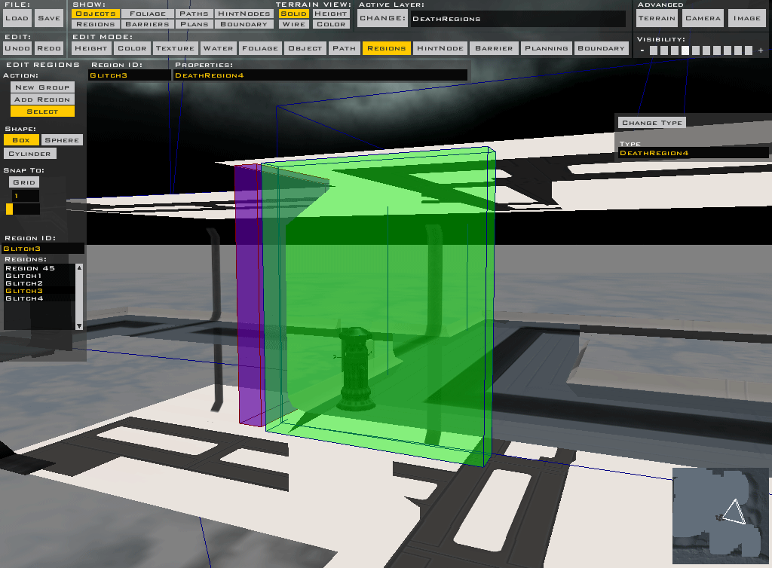Switch to Texture edit mode
Screen dimensions: 772x568
[175, 48]
